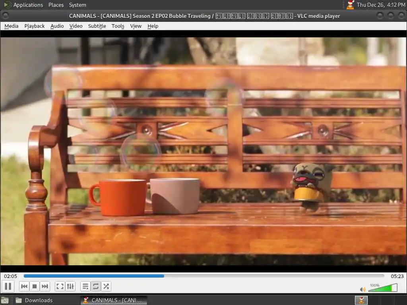This screenshot has width=407, height=305.
Task: Open the Tools menu
Action: click(118, 26)
